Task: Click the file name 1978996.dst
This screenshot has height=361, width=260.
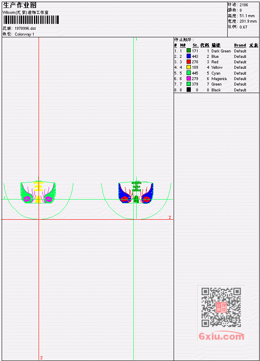Action: pos(25,29)
